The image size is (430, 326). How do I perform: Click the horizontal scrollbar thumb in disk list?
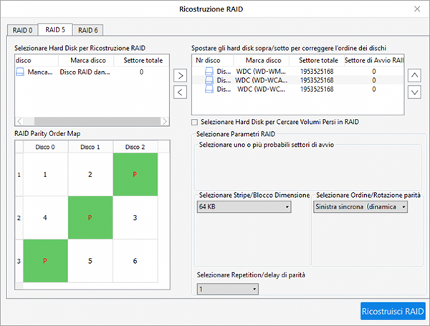(x=97, y=121)
